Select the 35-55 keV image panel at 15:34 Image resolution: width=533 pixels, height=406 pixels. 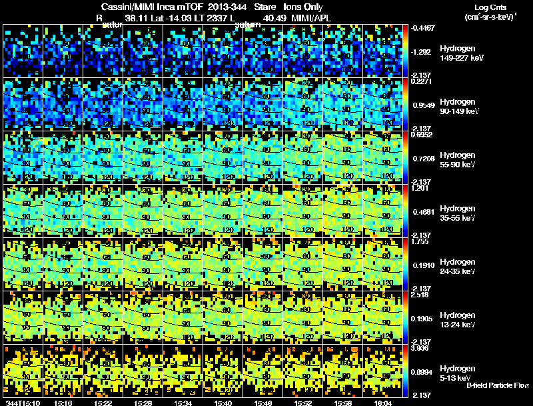click(183, 211)
